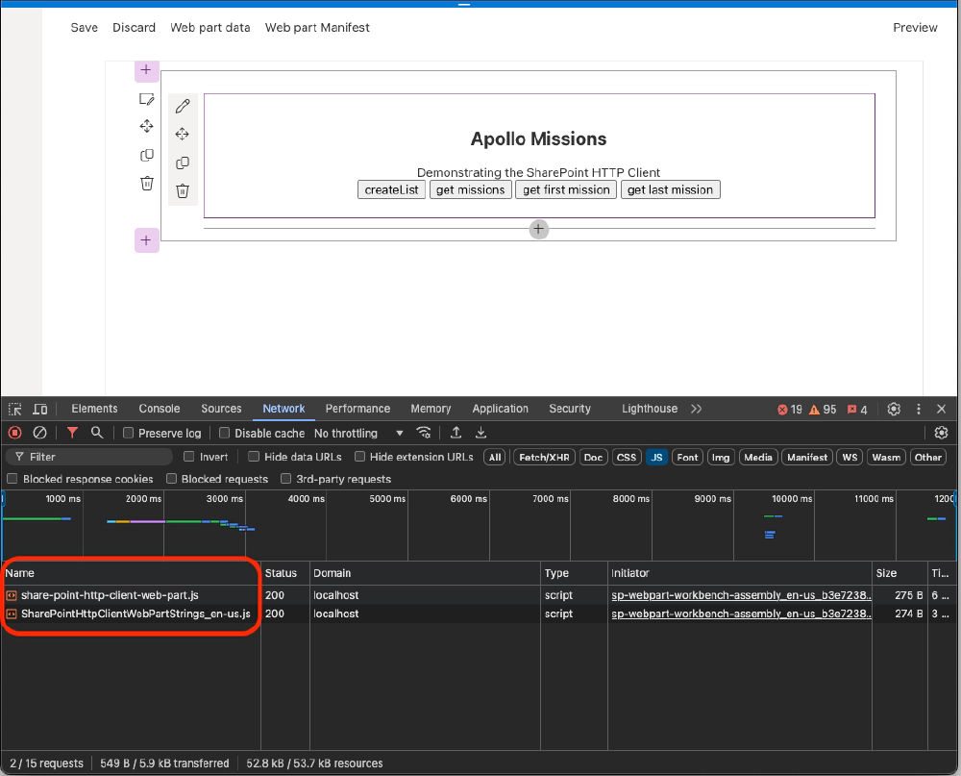The height and width of the screenshot is (776, 961).
Task: Click Save in the workbench toolbar
Action: (x=84, y=28)
